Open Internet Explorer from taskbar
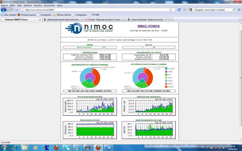The image size is (242, 151). 15,148
